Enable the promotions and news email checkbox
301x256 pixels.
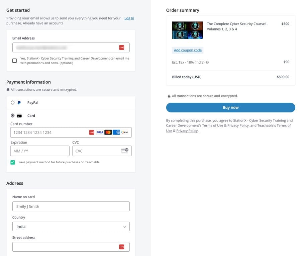click(14, 61)
